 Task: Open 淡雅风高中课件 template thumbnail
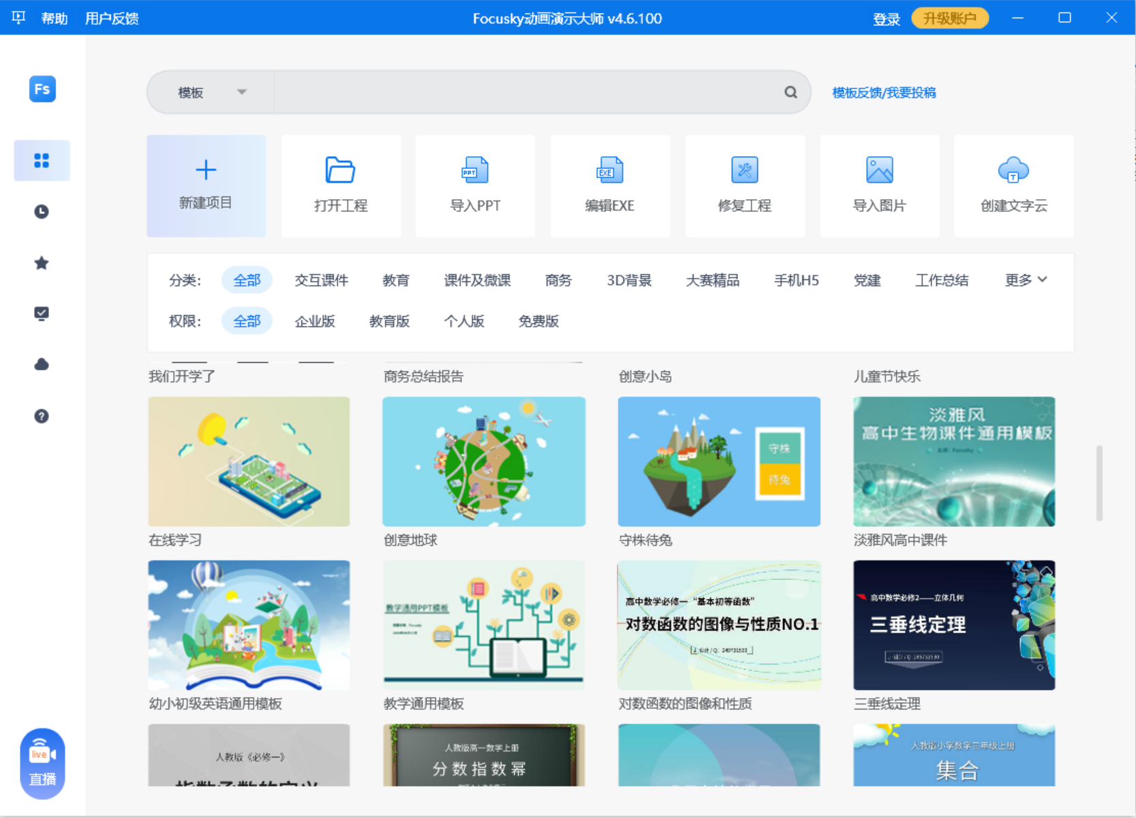click(954, 461)
